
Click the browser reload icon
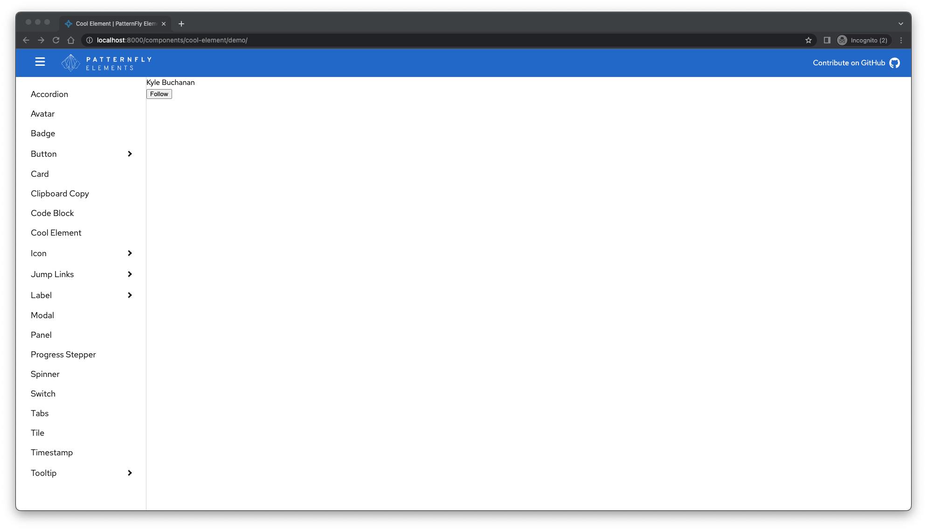pyautogui.click(x=56, y=40)
